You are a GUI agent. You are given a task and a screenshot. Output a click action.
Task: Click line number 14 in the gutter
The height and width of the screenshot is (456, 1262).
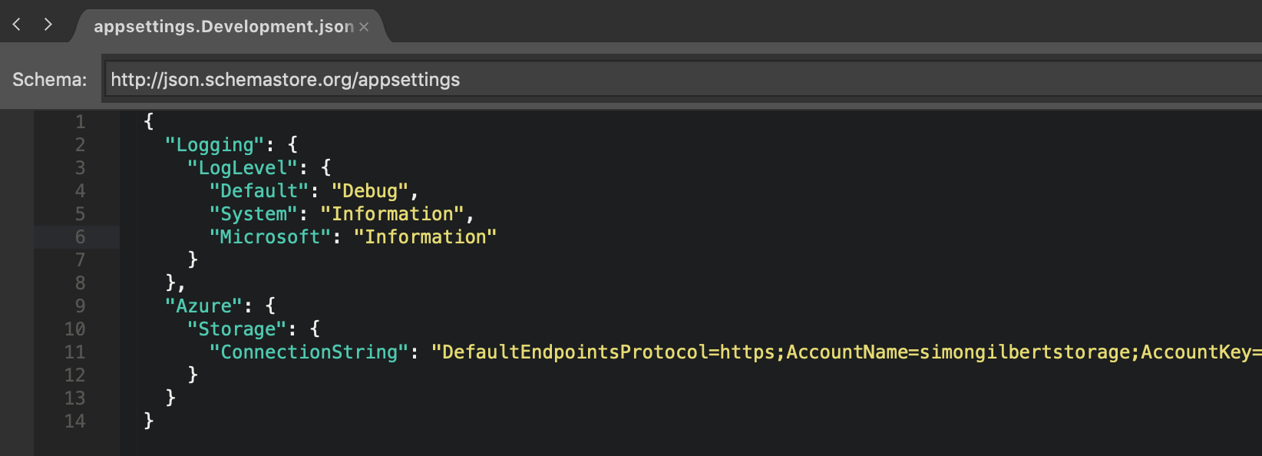74,421
